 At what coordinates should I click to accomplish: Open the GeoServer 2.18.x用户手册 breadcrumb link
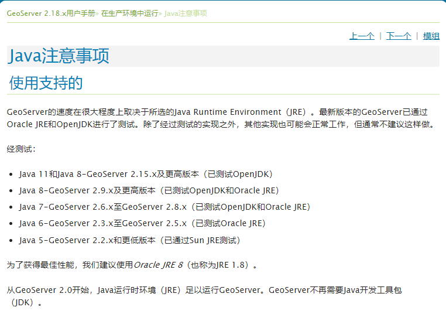click(x=51, y=13)
